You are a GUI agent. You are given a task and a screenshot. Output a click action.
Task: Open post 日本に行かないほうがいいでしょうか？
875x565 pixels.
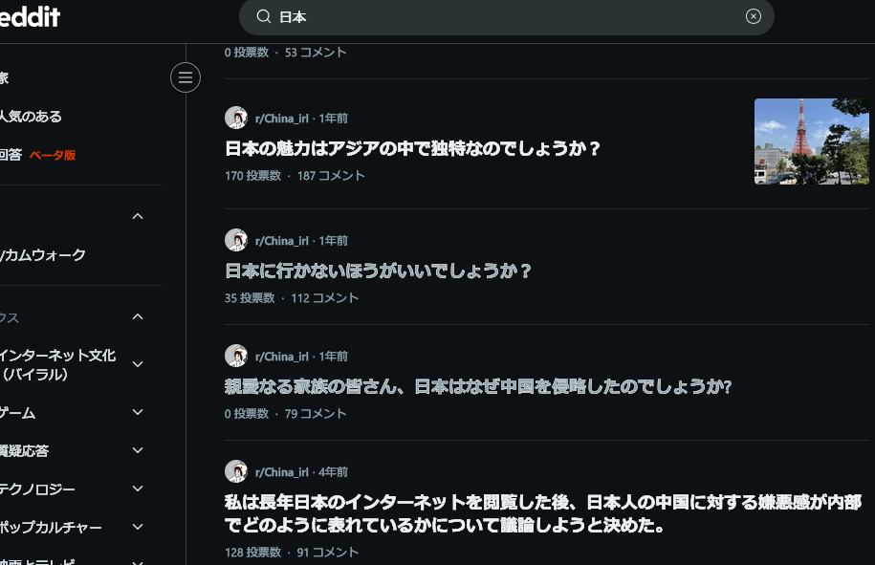pyautogui.click(x=378, y=272)
